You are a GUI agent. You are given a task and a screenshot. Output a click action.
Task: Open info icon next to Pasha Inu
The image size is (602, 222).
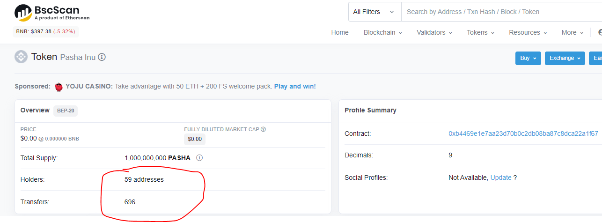coord(102,57)
